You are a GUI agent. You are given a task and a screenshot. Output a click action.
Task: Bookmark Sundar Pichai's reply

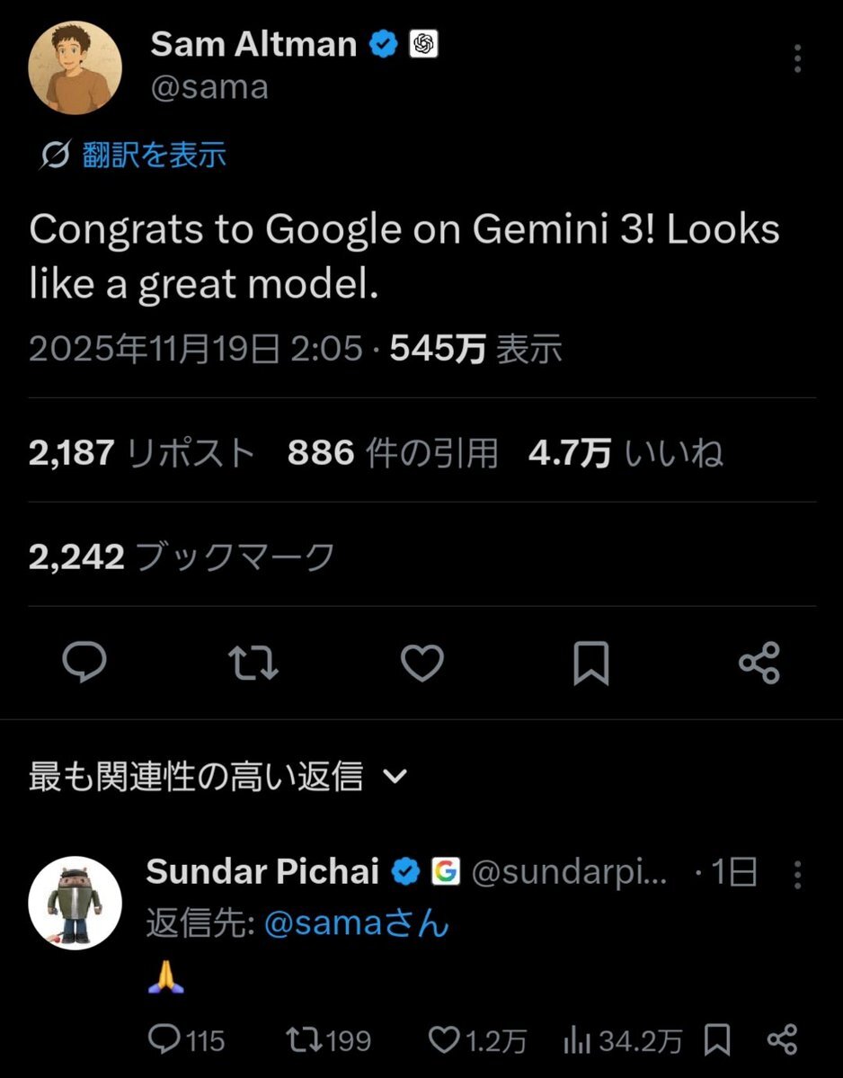pos(717,1040)
